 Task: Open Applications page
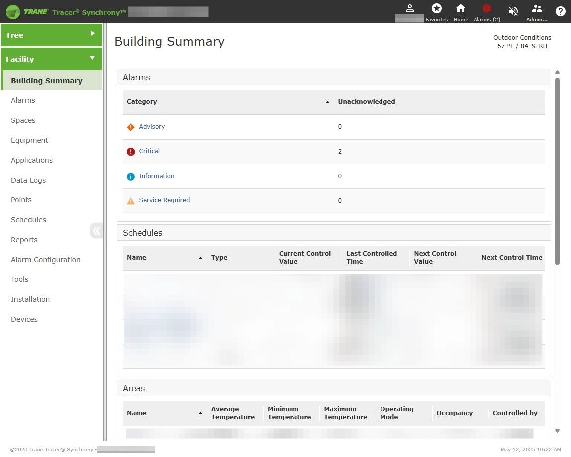32,160
